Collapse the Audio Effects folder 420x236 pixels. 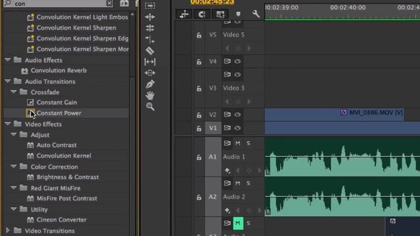pyautogui.click(x=8, y=60)
